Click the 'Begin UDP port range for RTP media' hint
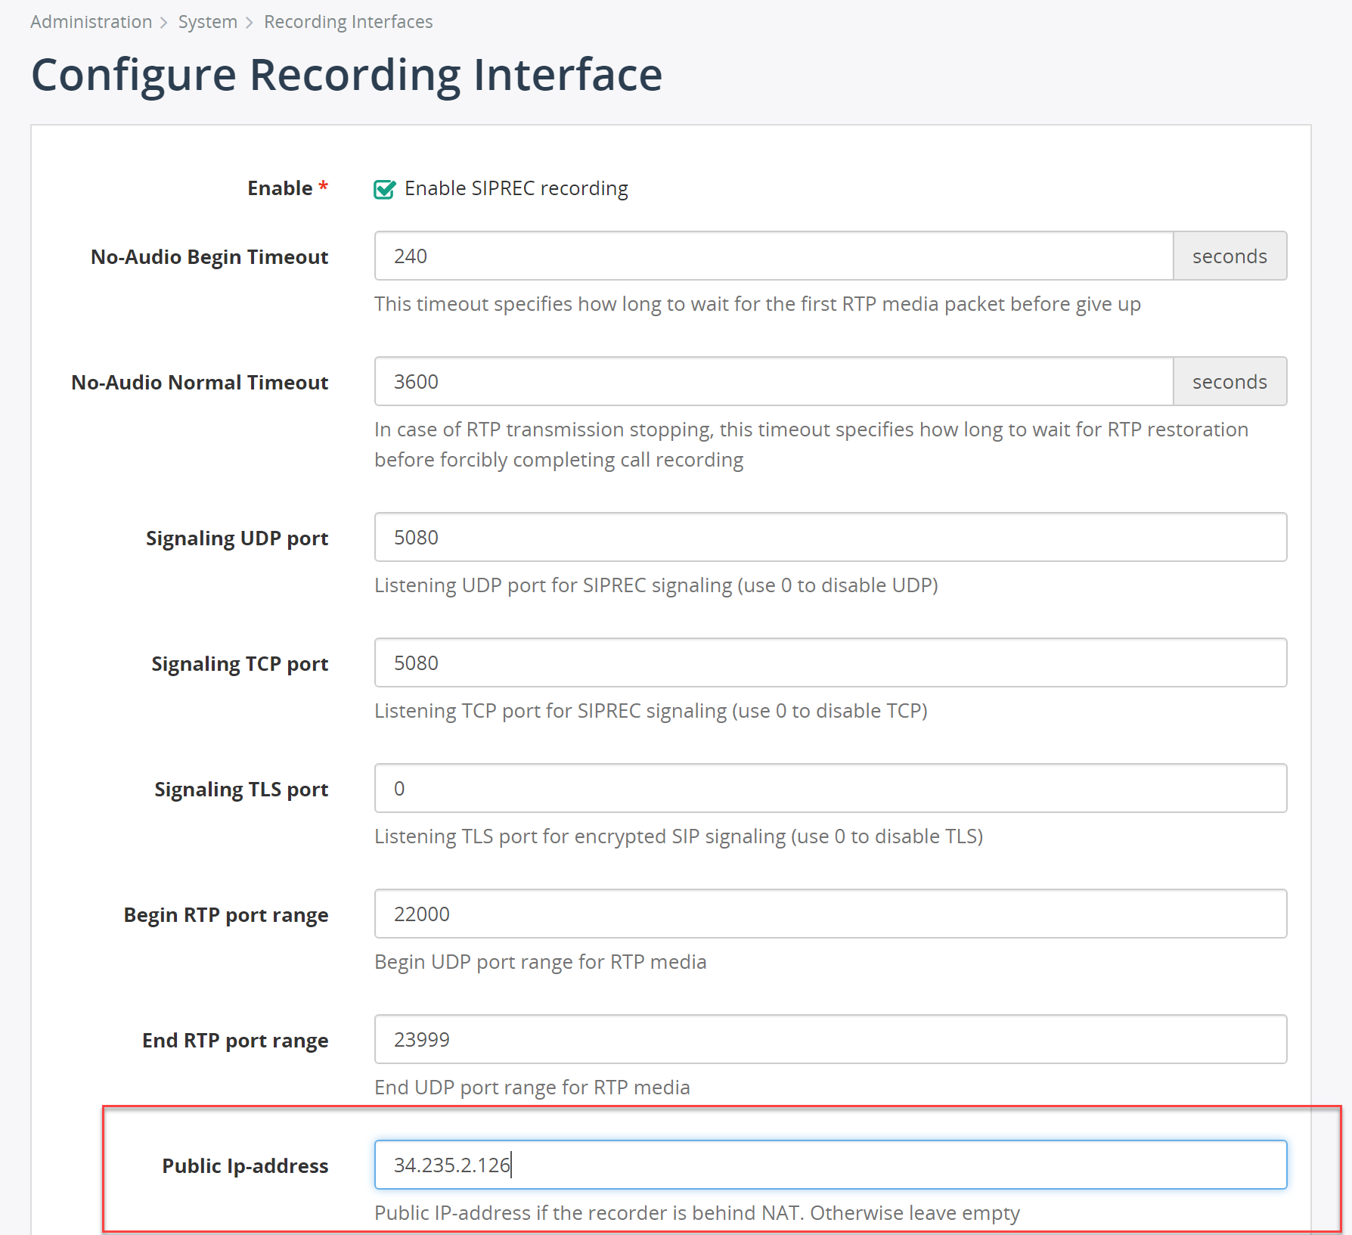Viewport: 1352px width, 1235px height. pyautogui.click(x=541, y=962)
